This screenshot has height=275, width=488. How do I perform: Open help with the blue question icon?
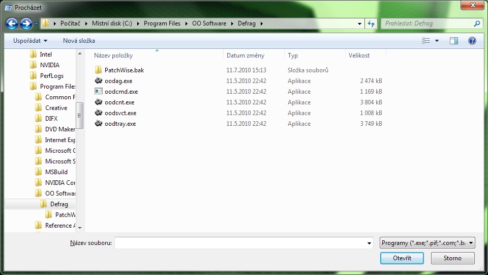coord(472,41)
